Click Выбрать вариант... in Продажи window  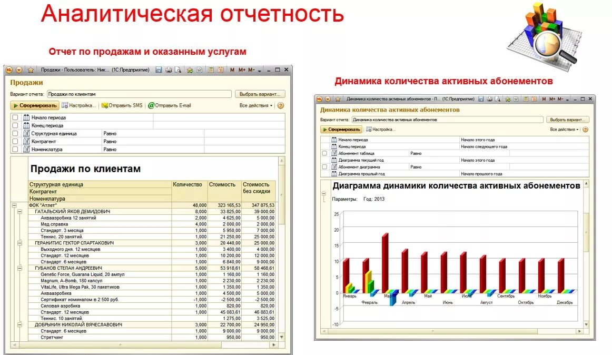260,94
